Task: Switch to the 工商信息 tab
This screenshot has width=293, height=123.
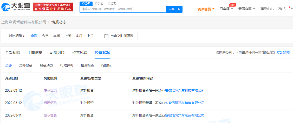Action: click(35, 53)
